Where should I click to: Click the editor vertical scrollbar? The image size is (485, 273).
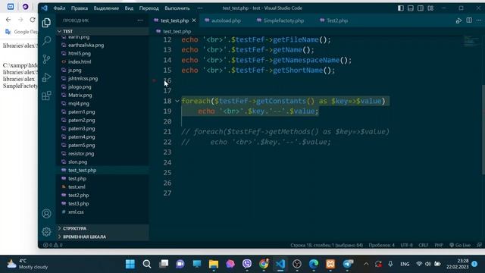tap(483, 130)
